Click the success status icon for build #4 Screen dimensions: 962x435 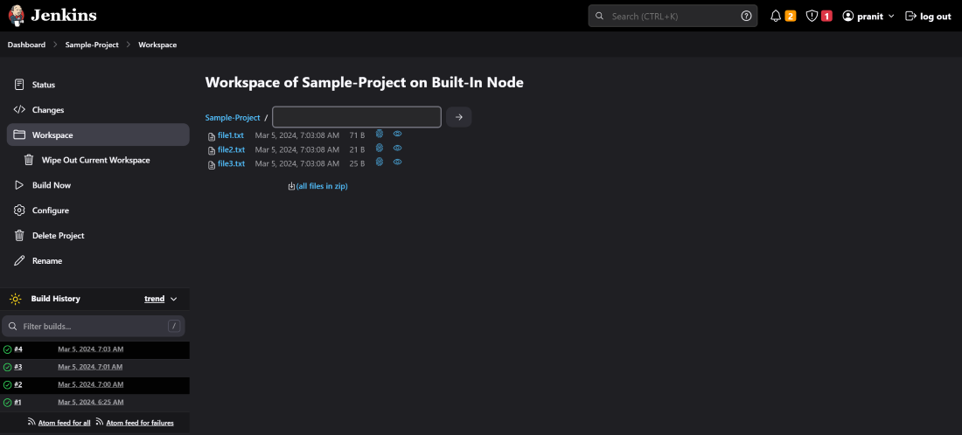pos(7,349)
